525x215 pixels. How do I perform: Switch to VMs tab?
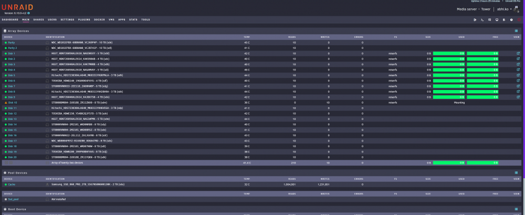click(x=111, y=20)
